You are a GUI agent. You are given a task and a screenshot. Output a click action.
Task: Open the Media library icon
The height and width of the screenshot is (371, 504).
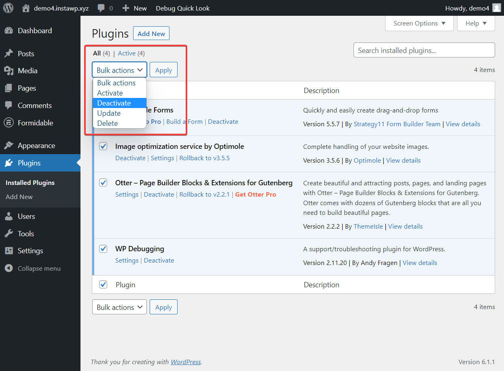click(x=9, y=70)
